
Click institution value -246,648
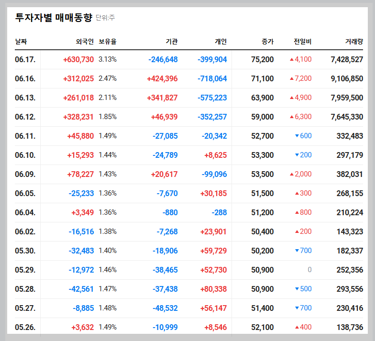[163, 59]
